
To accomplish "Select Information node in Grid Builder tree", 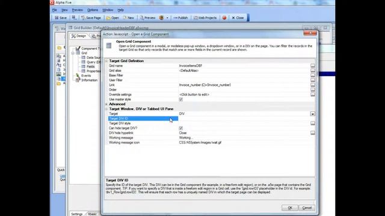I will pos(87,80).
